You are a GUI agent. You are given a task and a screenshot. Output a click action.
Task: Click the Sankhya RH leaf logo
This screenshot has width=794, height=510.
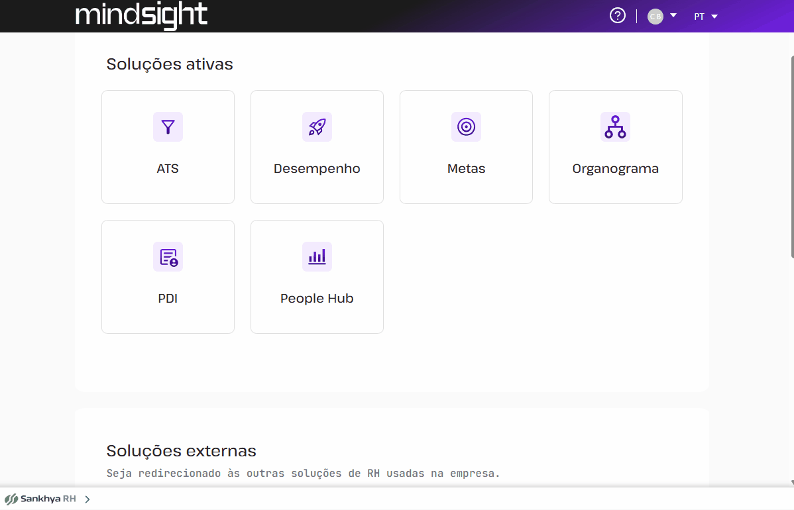tap(11, 499)
